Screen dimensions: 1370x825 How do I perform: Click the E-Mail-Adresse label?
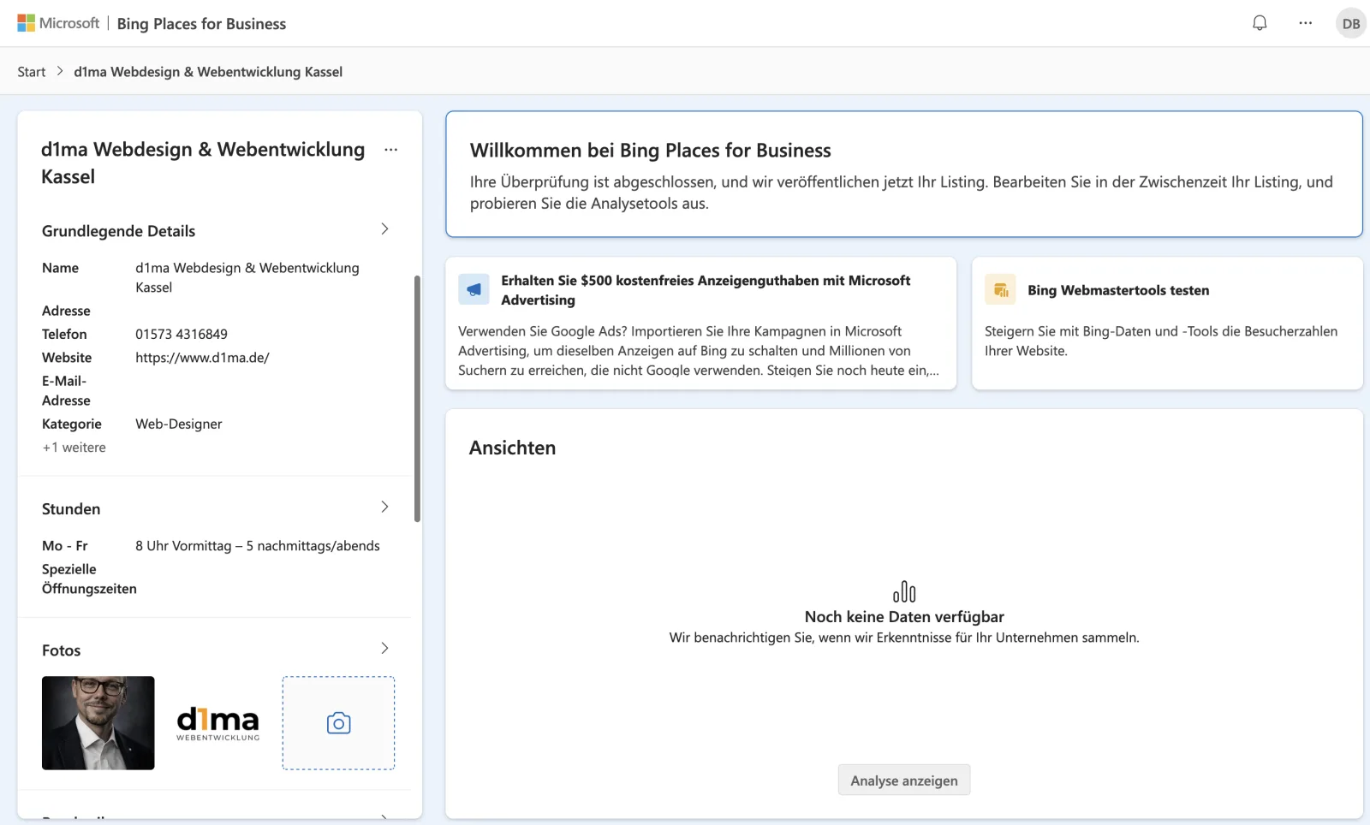point(66,391)
